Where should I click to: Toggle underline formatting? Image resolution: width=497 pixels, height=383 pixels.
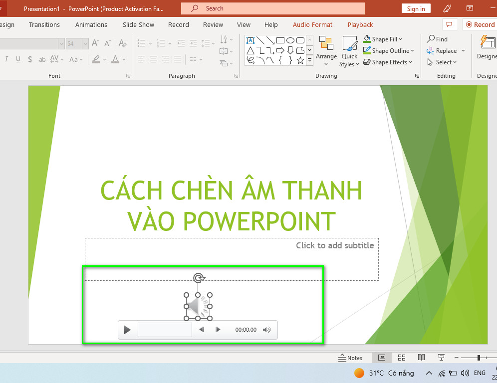click(18, 59)
